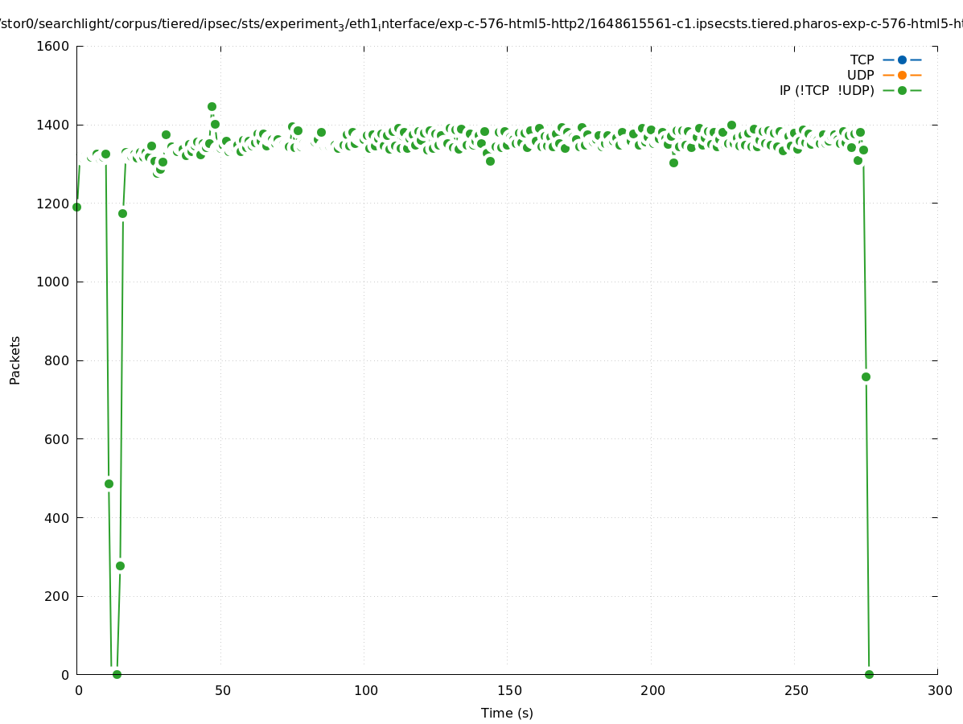Click the Packets y-axis label
Image resolution: width=963 pixels, height=724 pixels.
pyautogui.click(x=15, y=360)
